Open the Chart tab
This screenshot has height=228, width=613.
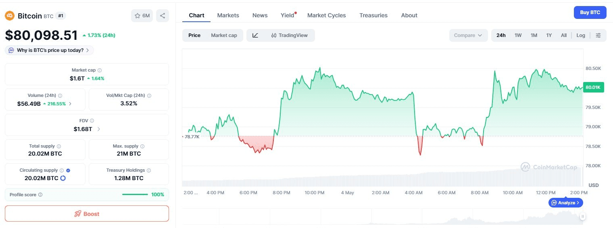[196, 15]
